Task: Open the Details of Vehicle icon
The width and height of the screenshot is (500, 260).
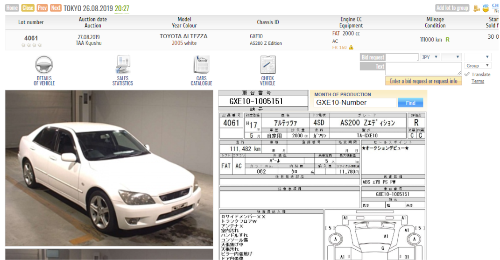Action: [44, 70]
